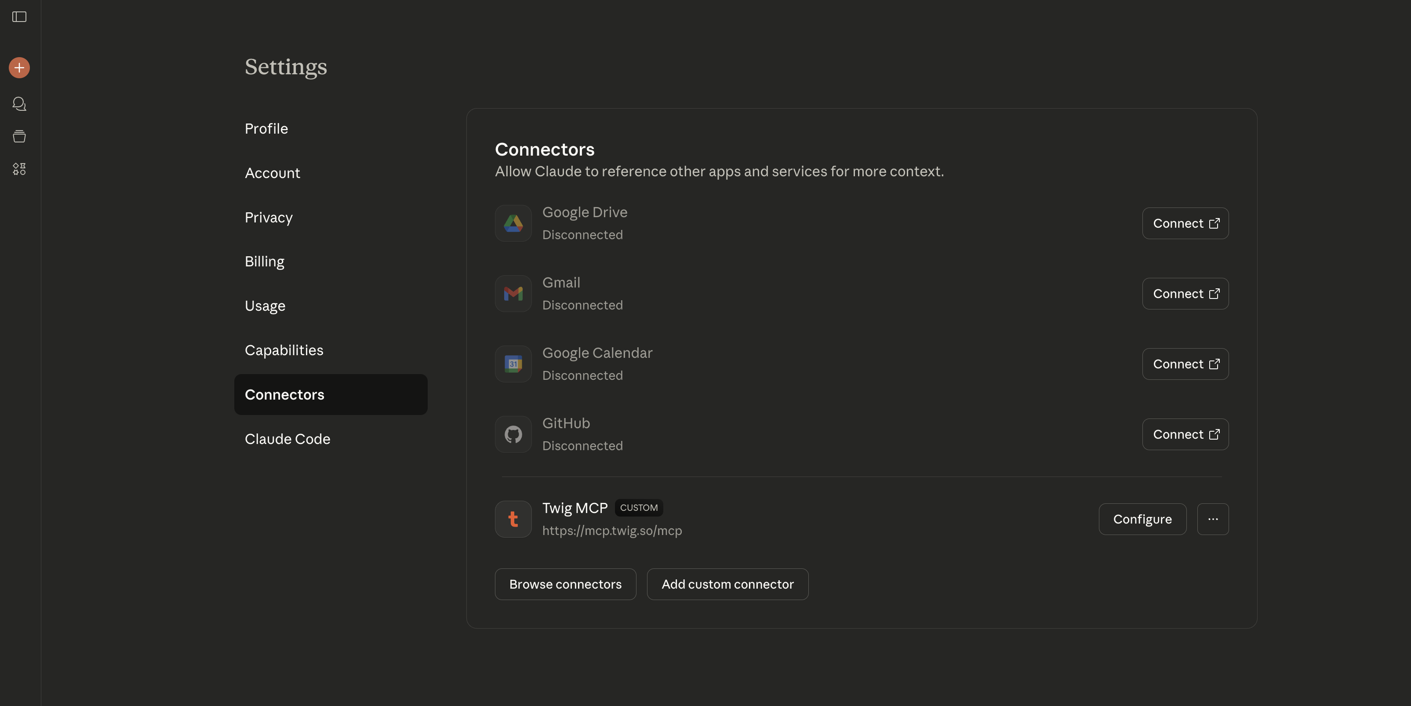The image size is (1411, 706).
Task: Click the Google Drive logo icon
Action: 513,223
